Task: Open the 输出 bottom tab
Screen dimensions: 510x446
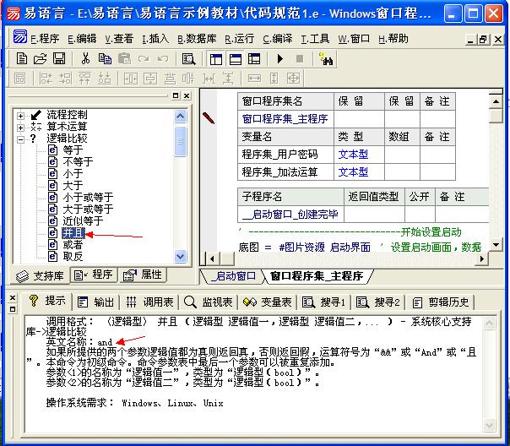Action: click(96, 302)
